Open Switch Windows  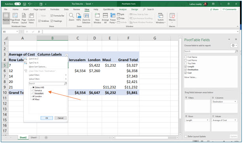point(161,18)
